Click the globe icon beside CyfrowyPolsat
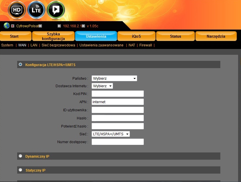 point(7,26)
